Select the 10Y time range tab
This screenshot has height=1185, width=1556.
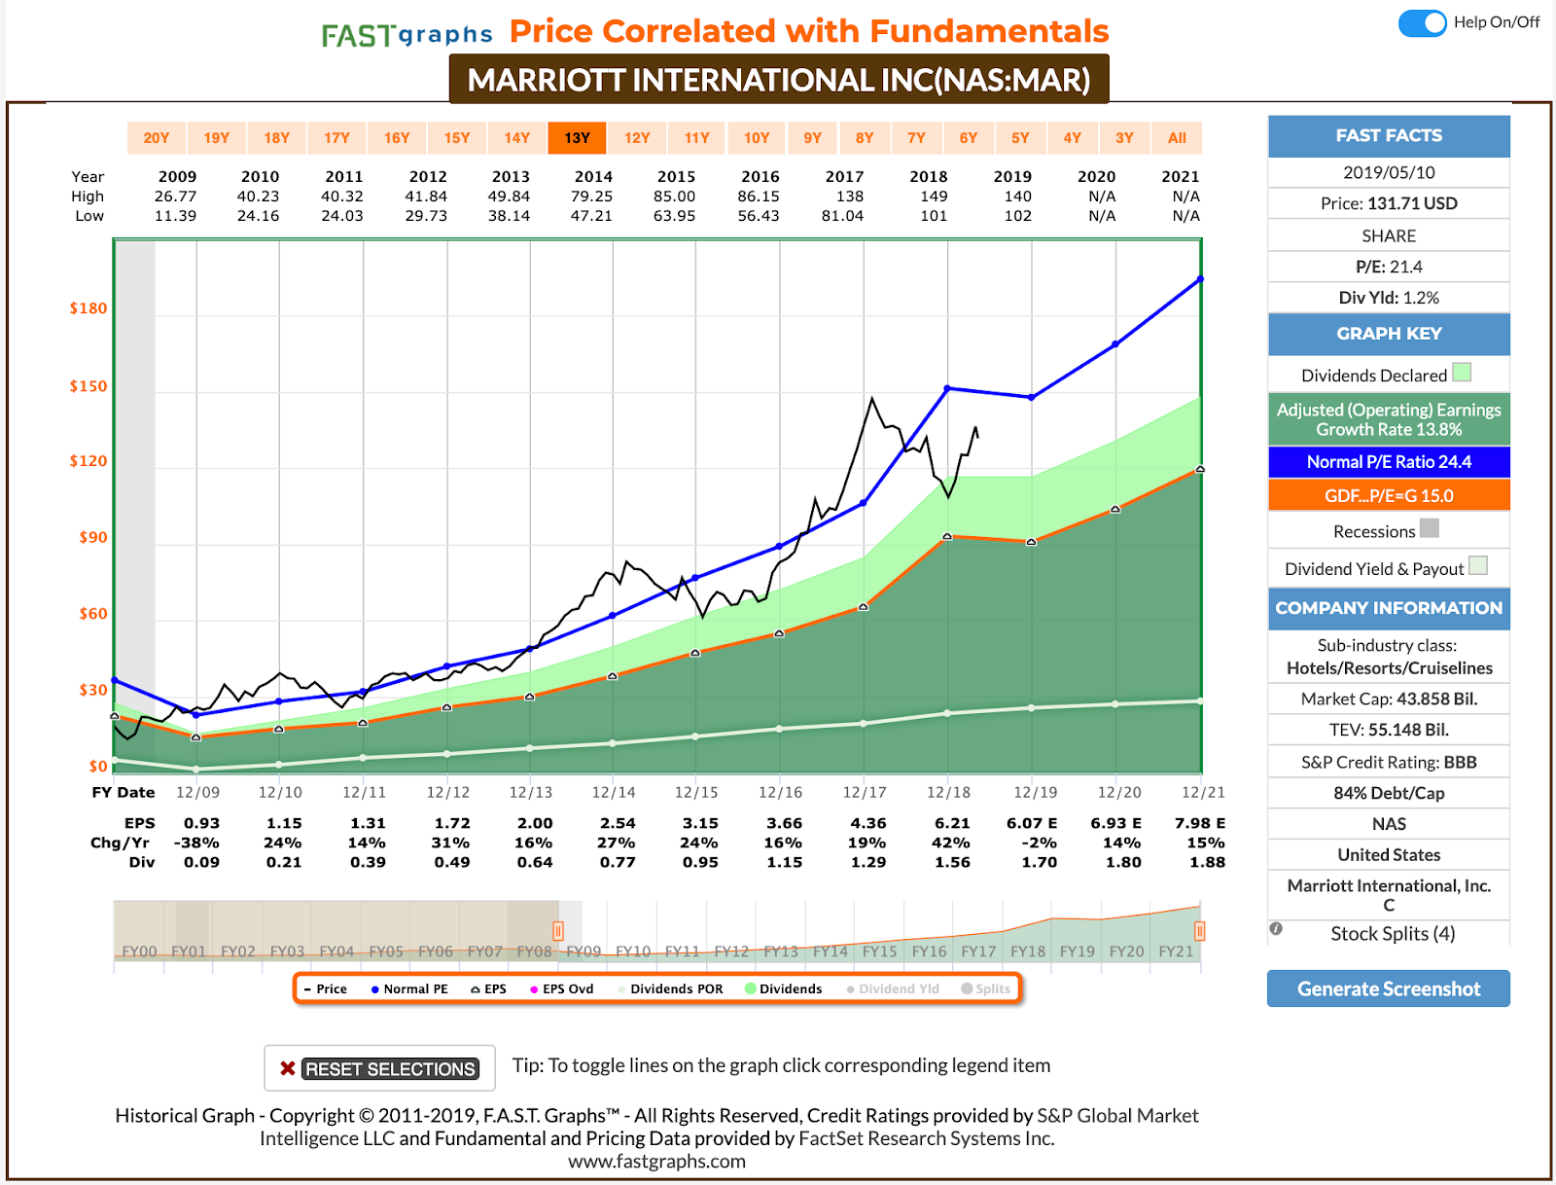[757, 138]
